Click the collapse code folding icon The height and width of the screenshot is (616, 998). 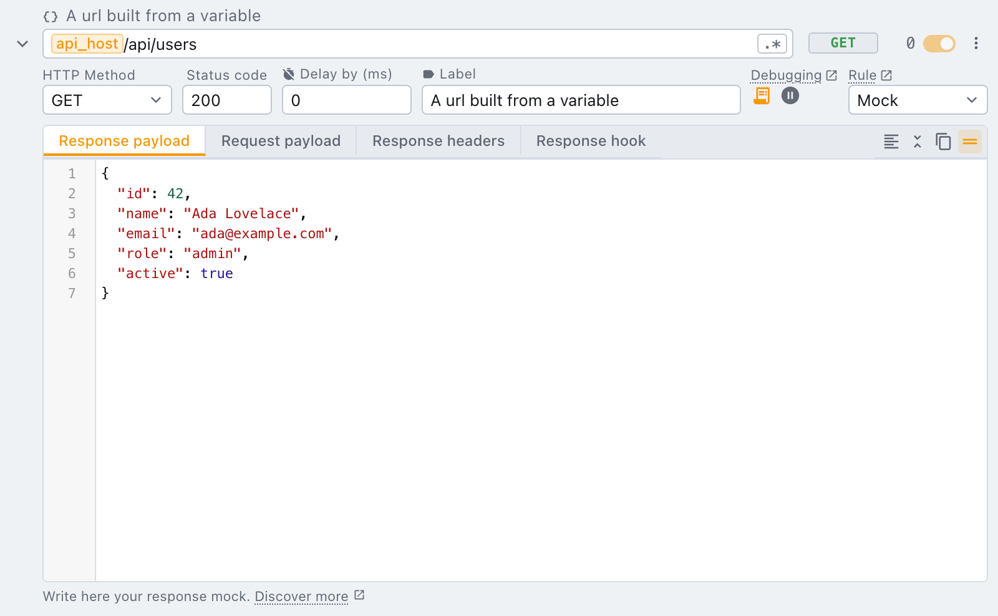tap(918, 142)
